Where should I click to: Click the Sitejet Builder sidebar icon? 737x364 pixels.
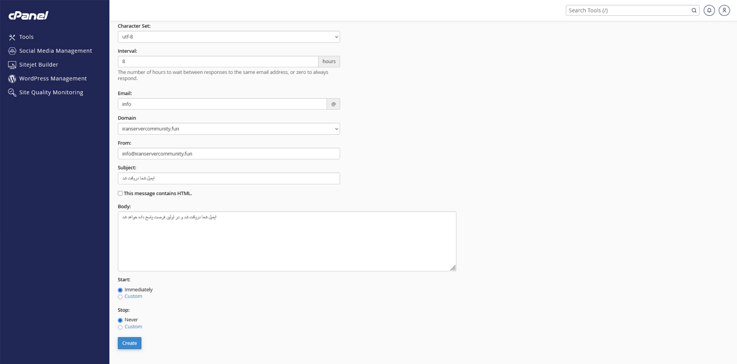pyautogui.click(x=12, y=64)
